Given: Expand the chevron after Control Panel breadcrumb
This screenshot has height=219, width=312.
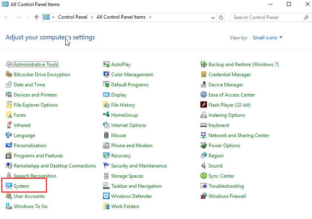Looking at the screenshot, I should coord(92,17).
